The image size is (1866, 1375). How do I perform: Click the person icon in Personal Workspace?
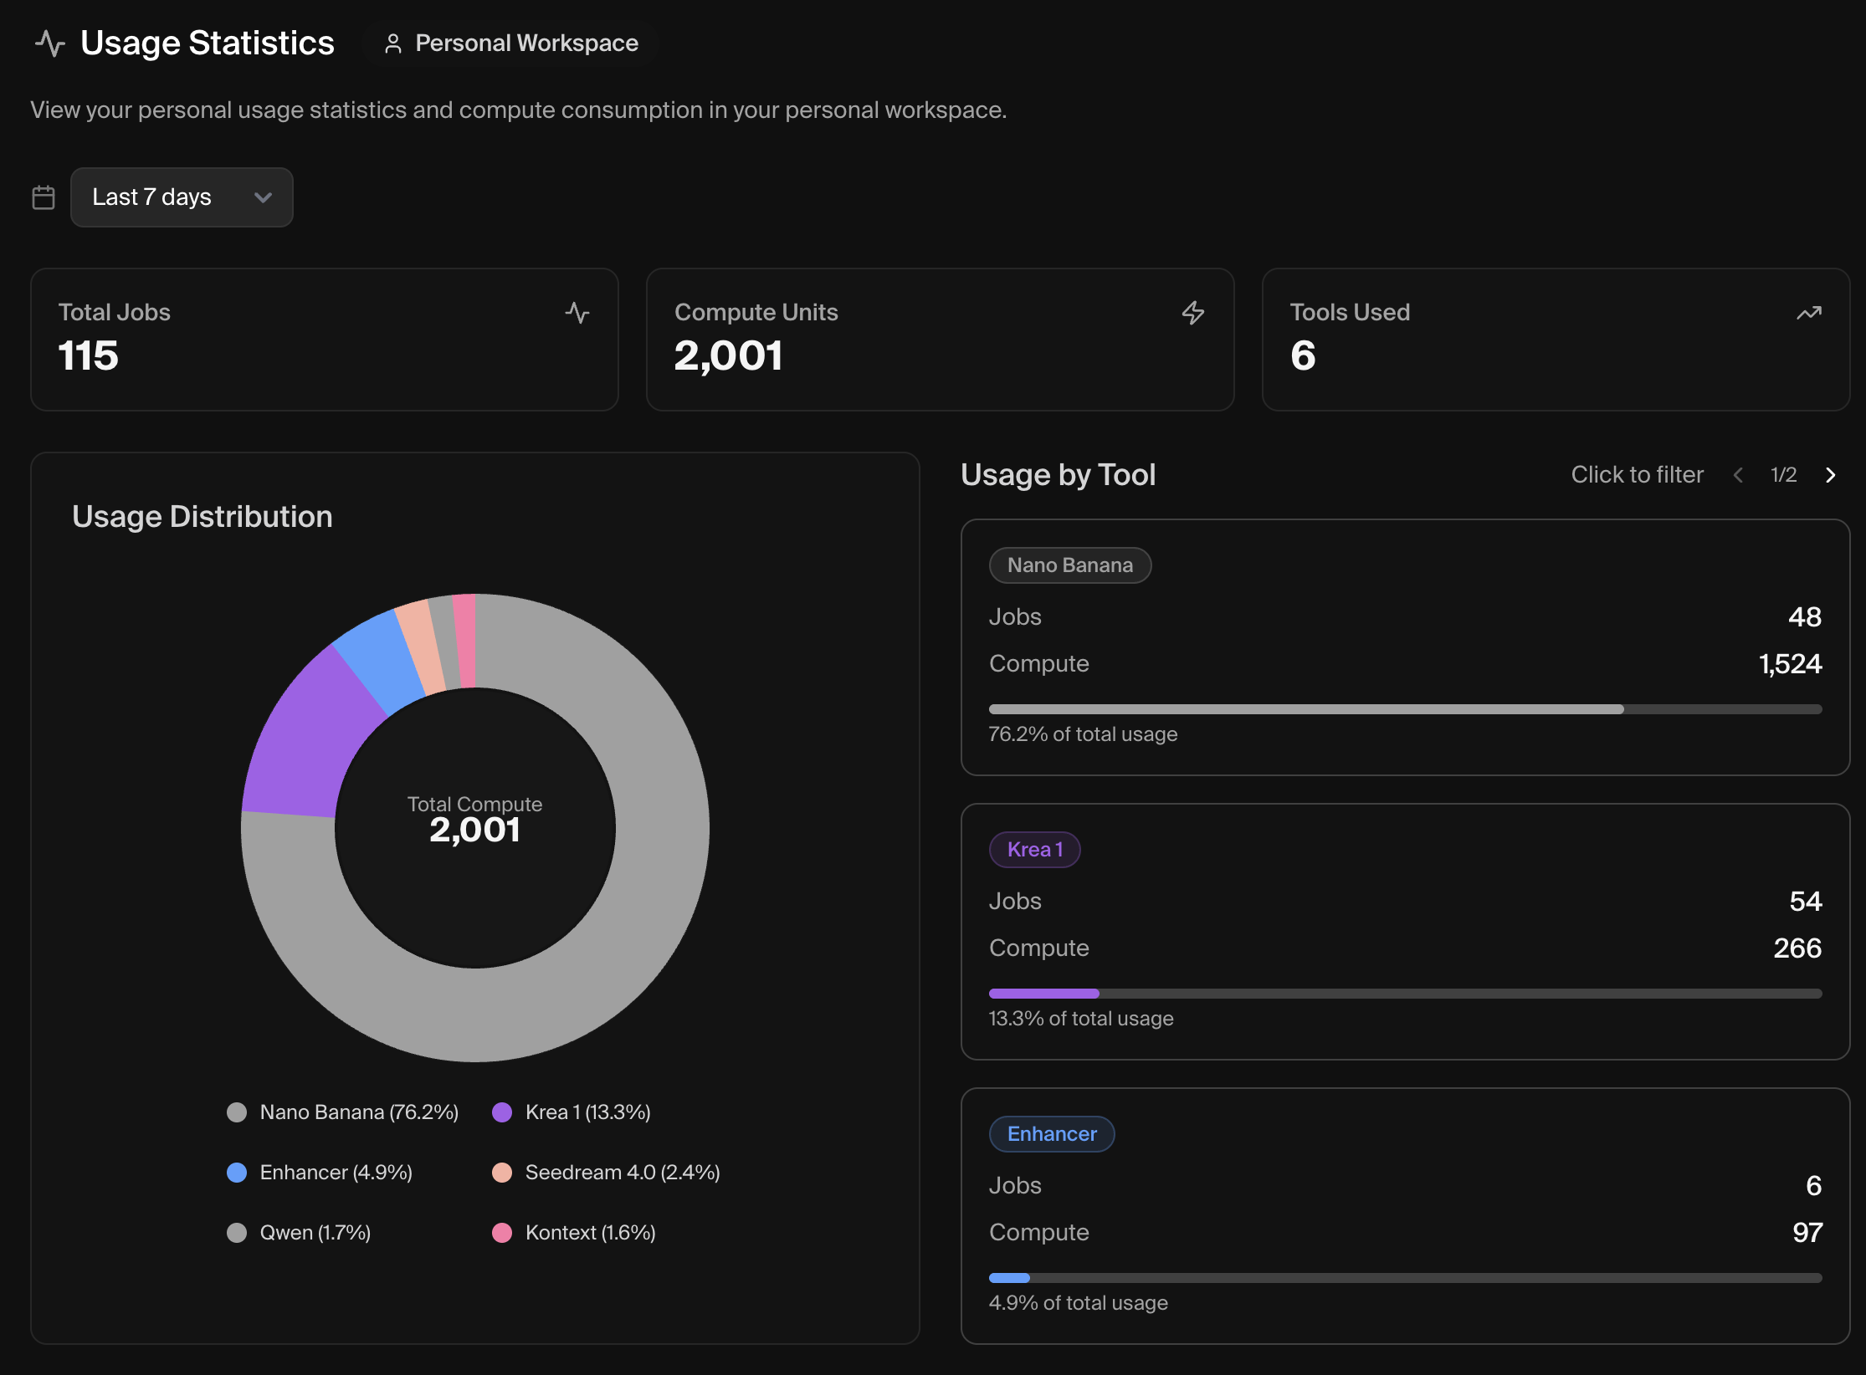(392, 43)
